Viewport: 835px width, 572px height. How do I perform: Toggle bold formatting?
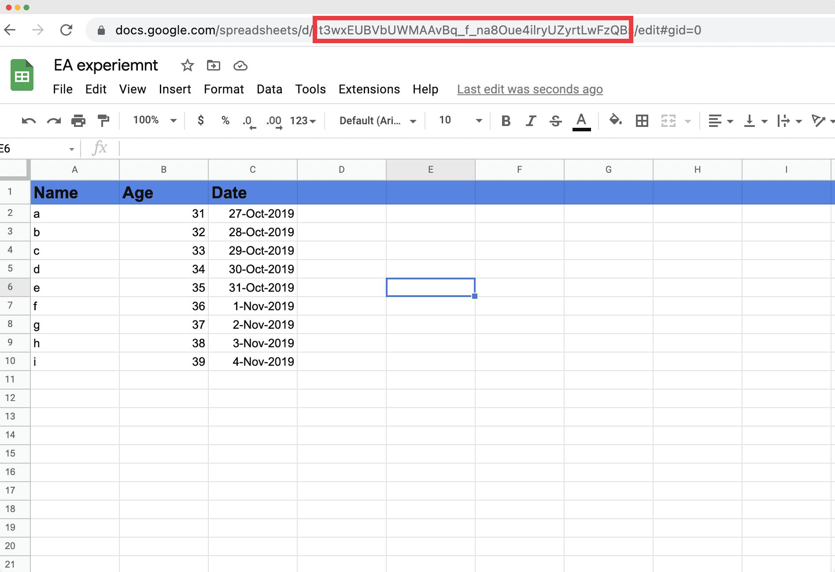point(506,121)
